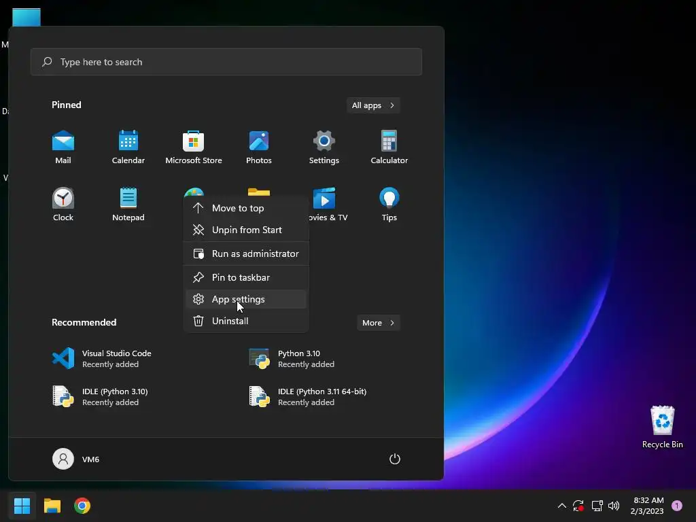Open the notification badge in tray
The width and height of the screenshot is (696, 522).
(x=677, y=506)
